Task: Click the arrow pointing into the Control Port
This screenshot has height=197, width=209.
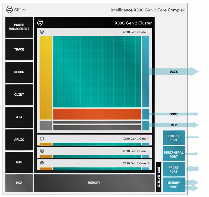Action: click(192, 137)
